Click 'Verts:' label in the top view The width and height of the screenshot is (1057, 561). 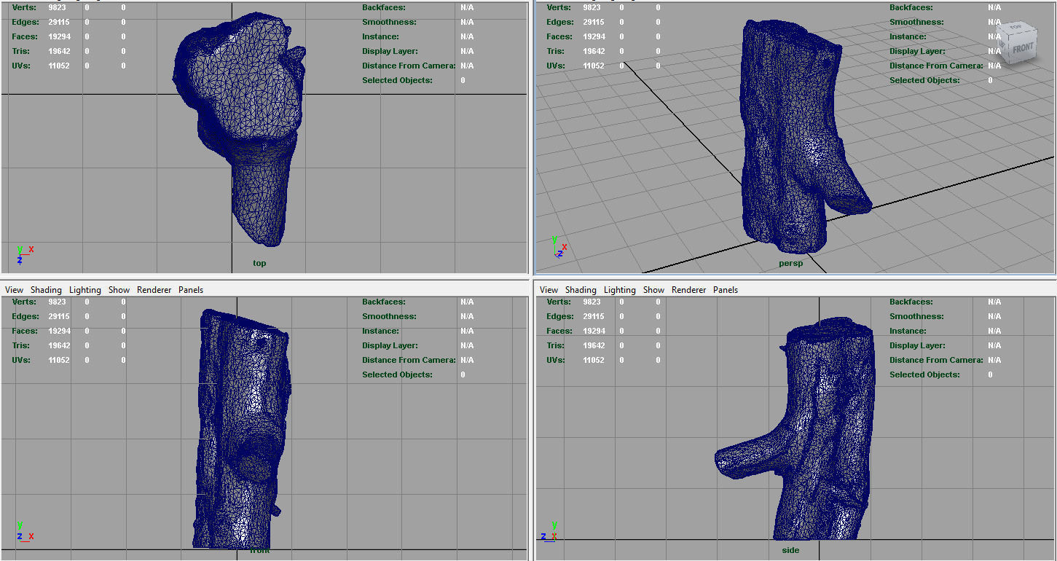point(24,7)
